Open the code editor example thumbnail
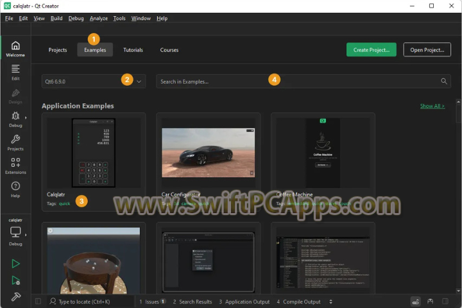The image size is (462, 308). pyautogui.click(x=323, y=262)
